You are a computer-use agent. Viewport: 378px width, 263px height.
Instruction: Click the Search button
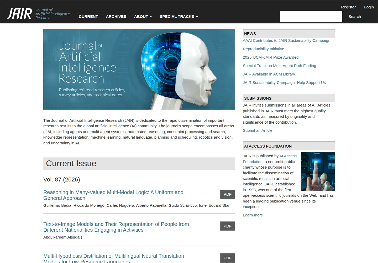click(x=355, y=17)
